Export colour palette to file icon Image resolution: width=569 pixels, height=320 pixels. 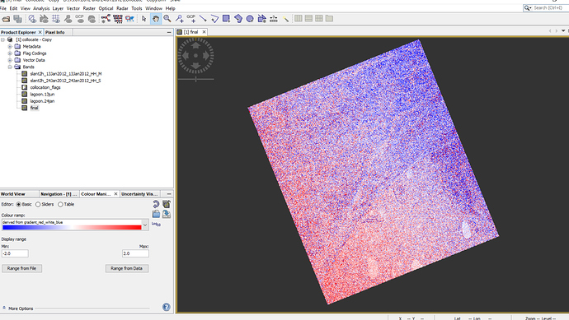coord(167,215)
